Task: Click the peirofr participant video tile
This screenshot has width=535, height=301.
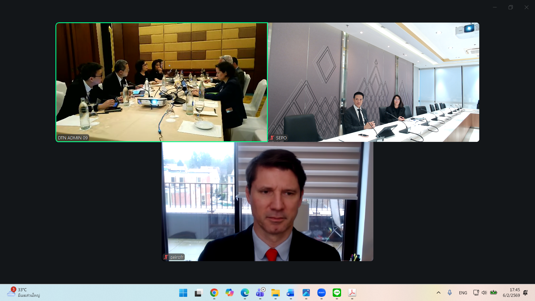Action: 267,202
